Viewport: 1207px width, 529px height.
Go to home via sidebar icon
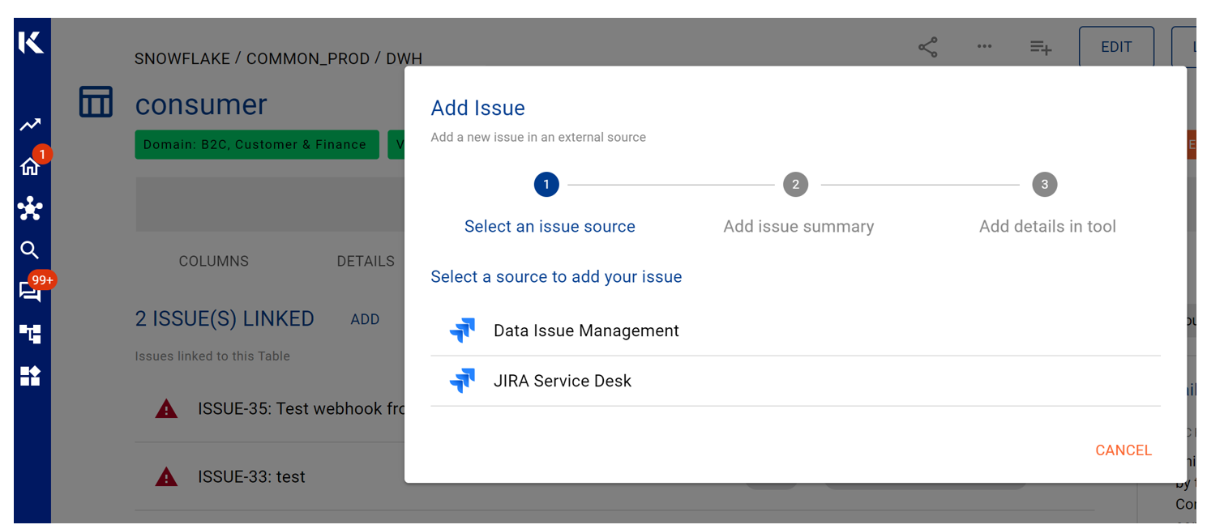30,167
